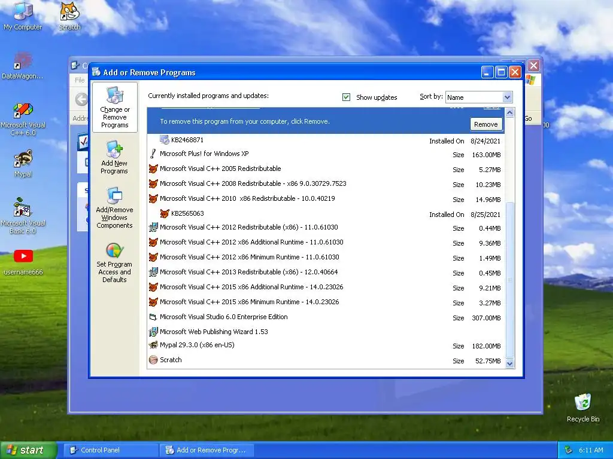Click the Visual Studio 6.0 Enterprise Edition icon
This screenshot has width=613, height=459.
pos(153,317)
